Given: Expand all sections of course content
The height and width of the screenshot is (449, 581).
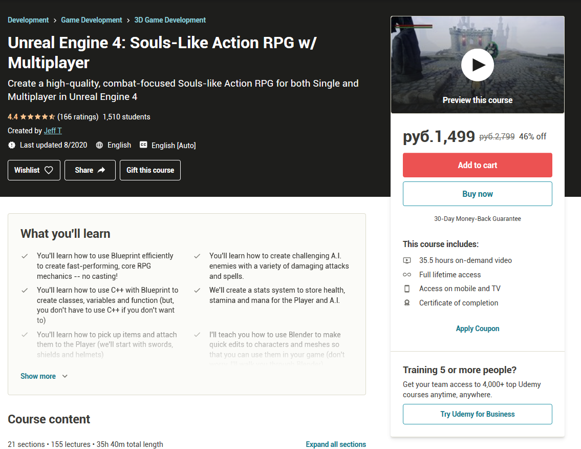Looking at the screenshot, I should coord(336,444).
